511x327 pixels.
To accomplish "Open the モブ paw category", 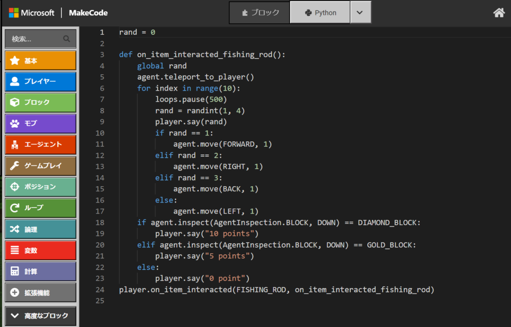I will tap(40, 123).
